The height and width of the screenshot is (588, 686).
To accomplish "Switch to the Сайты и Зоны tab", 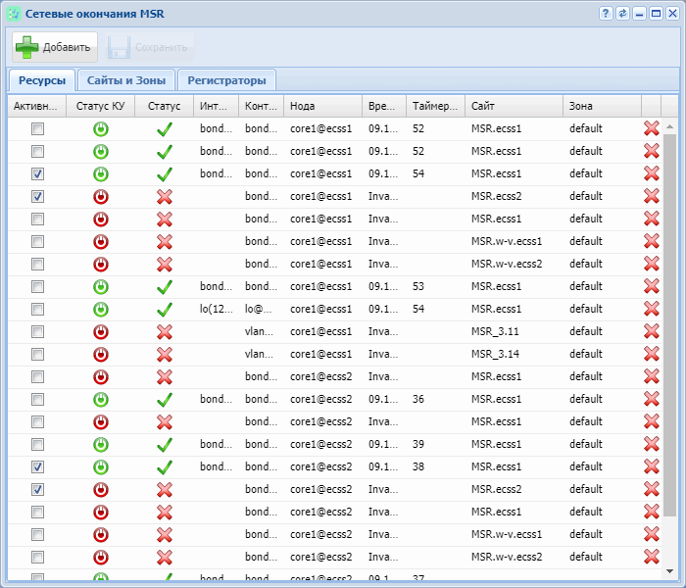I will pyautogui.click(x=125, y=80).
